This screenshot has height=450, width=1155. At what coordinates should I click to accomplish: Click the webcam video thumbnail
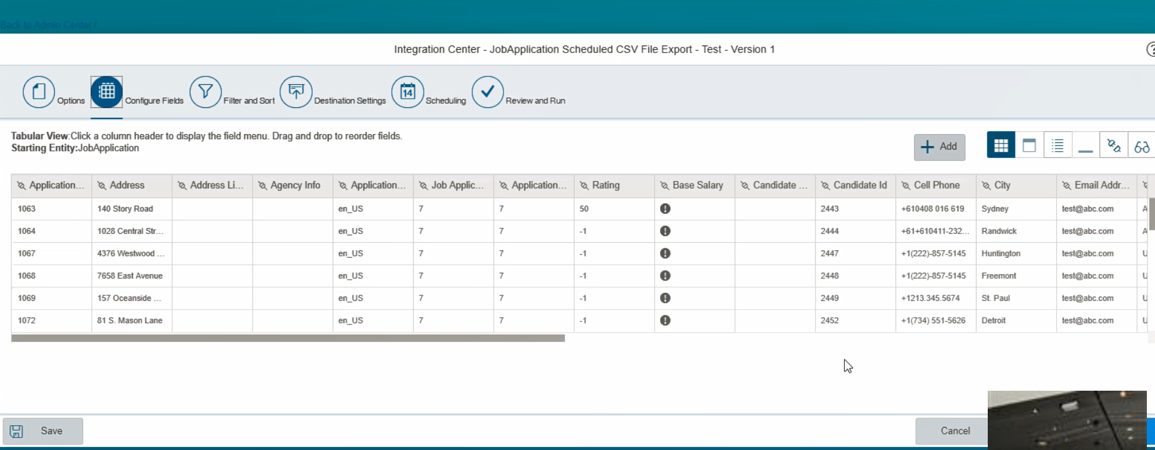click(1067, 420)
